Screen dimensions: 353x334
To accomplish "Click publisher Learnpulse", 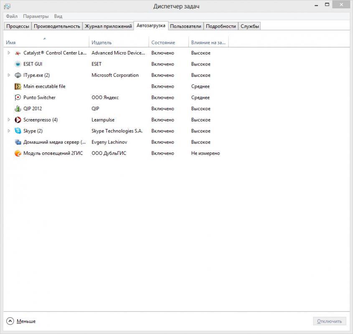I will coord(103,120).
